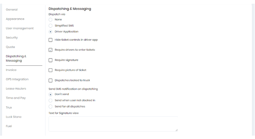Open the General settings tab

coord(12,9)
